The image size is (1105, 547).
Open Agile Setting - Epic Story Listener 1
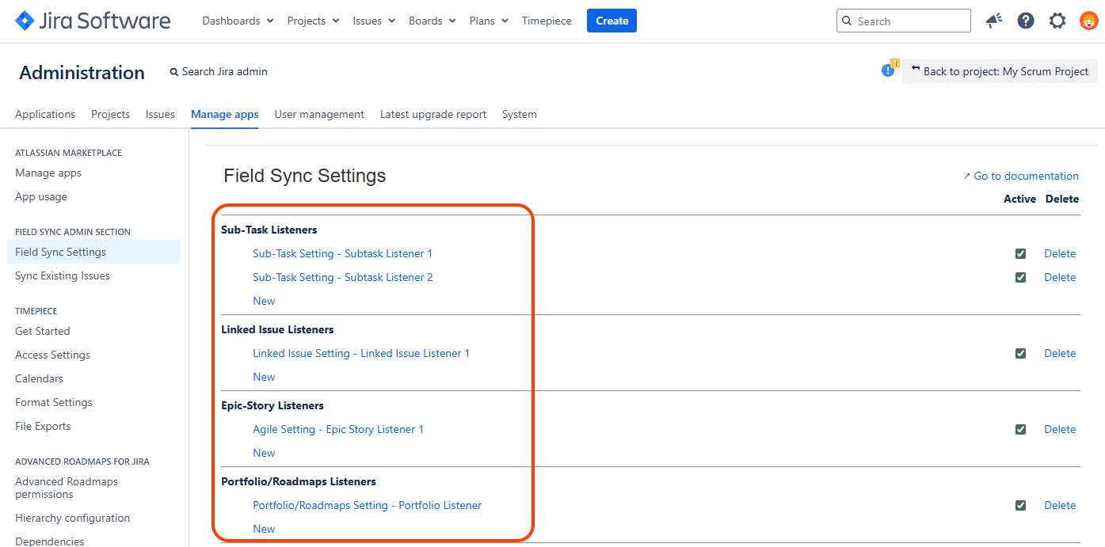tap(338, 430)
